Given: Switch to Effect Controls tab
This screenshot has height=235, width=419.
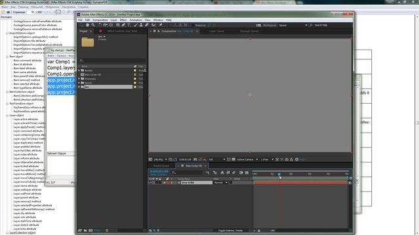Looking at the screenshot, I should point(122,31).
